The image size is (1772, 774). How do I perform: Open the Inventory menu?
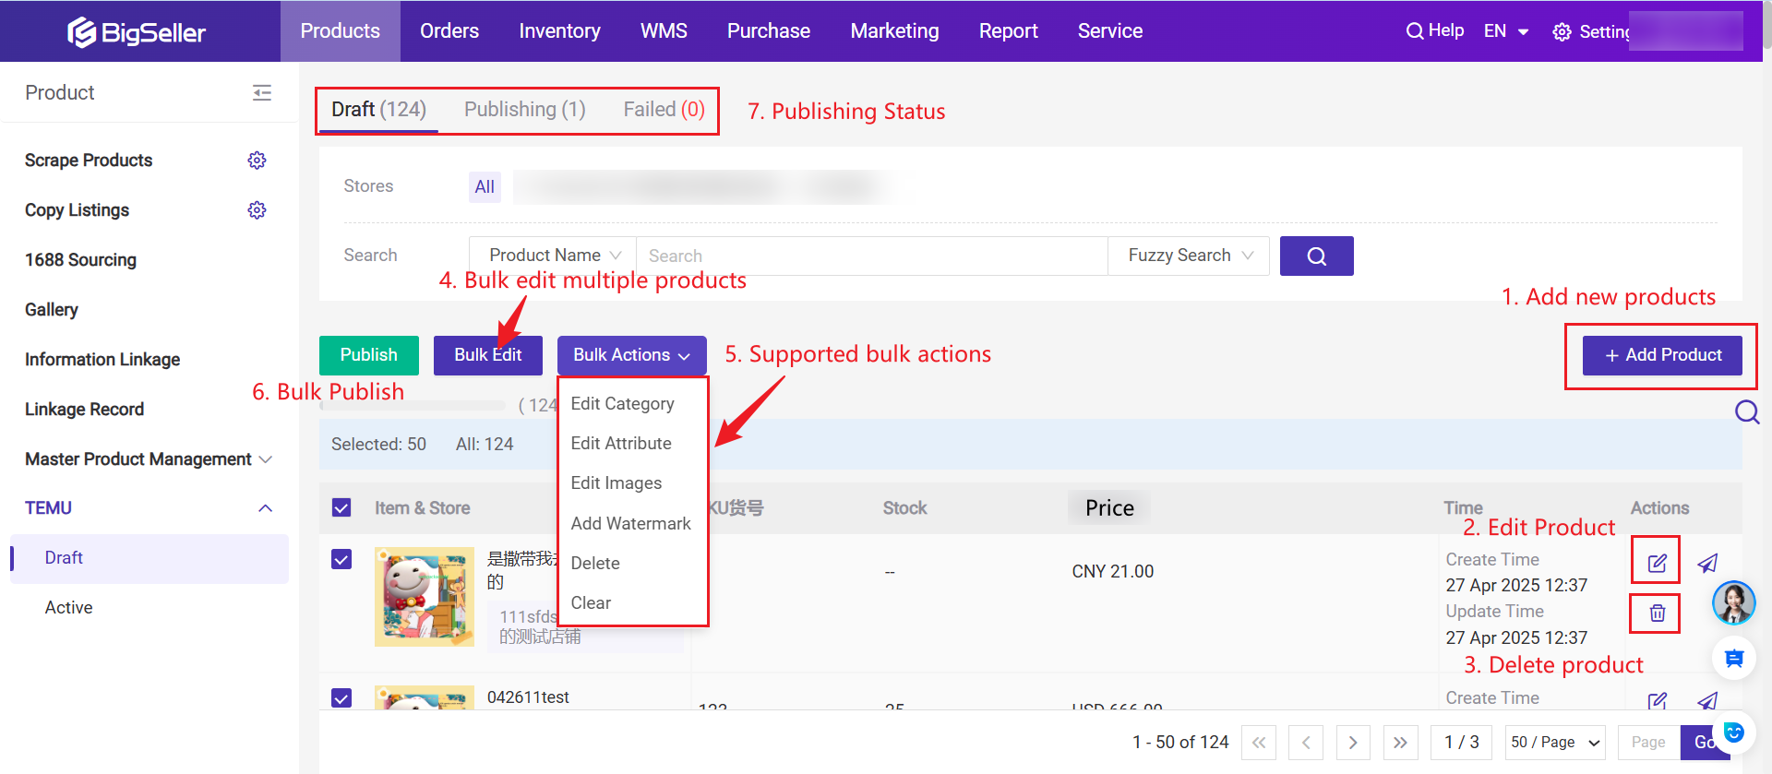pos(559,31)
